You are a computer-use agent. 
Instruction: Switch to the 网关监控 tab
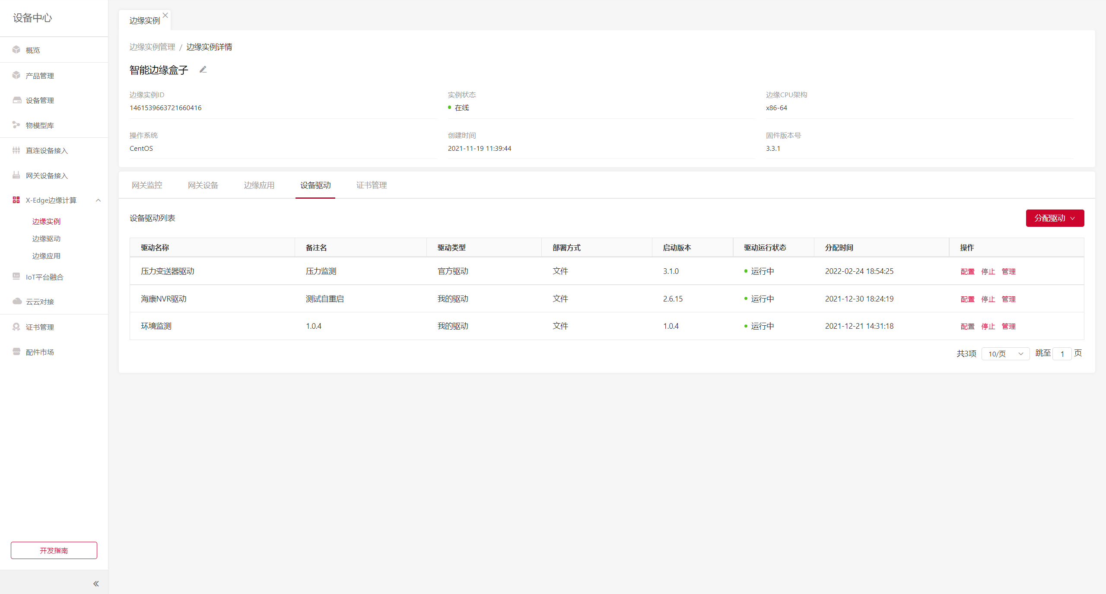point(147,185)
